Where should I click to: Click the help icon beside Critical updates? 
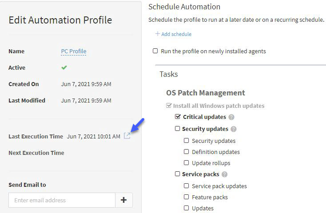(231, 117)
